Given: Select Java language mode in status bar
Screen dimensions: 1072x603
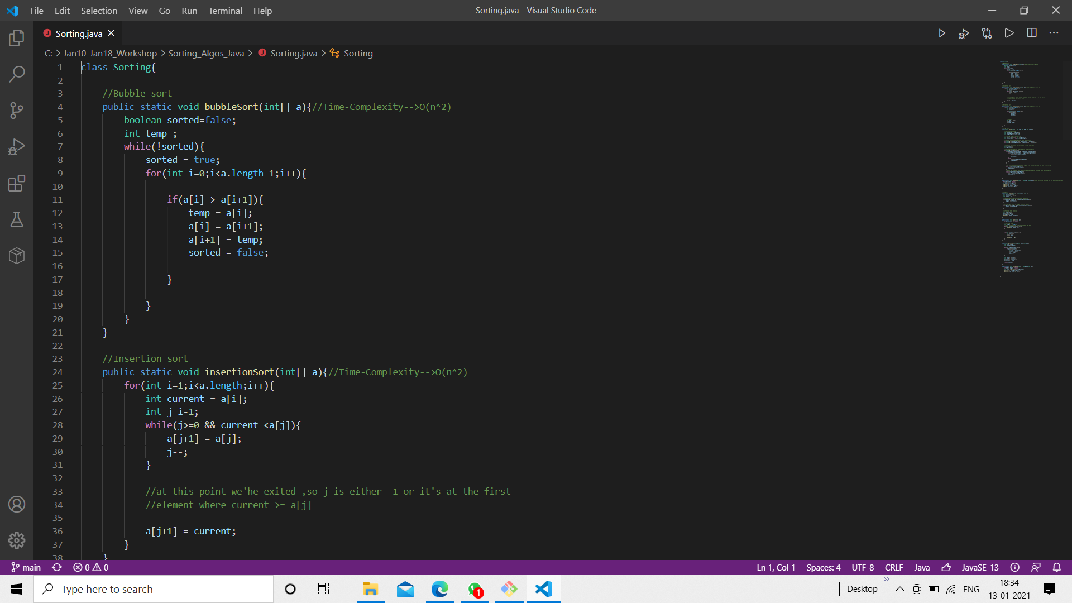Looking at the screenshot, I should (x=922, y=567).
